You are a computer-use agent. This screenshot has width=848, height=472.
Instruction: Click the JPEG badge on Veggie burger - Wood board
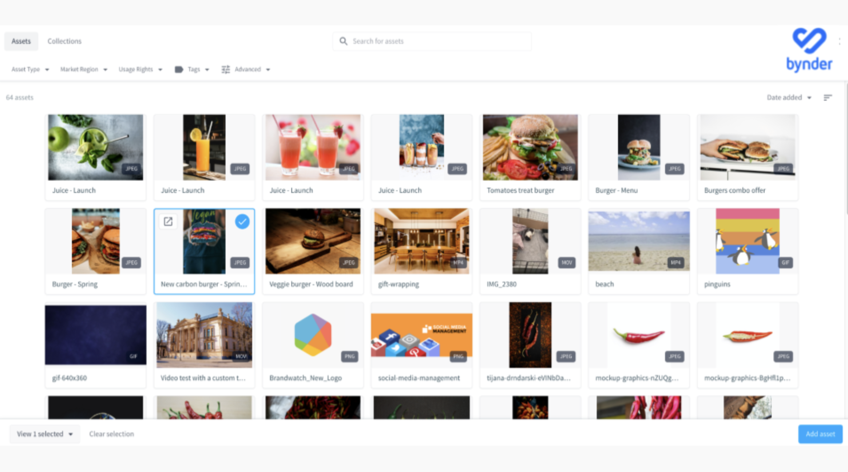[x=349, y=263]
